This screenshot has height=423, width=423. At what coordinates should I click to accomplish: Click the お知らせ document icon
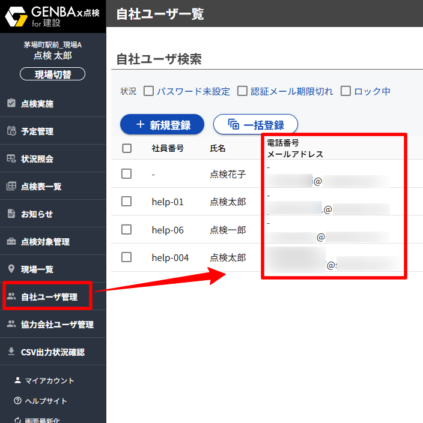[x=11, y=214]
